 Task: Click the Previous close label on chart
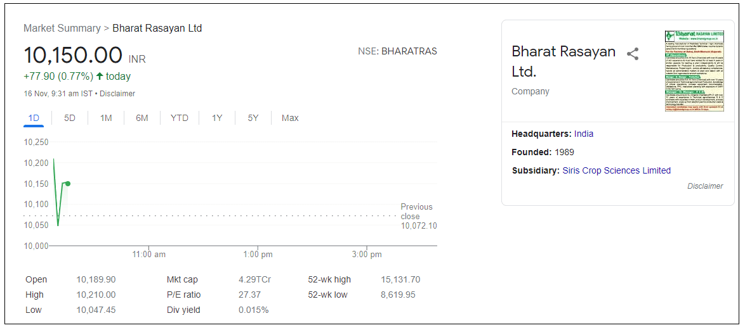click(416, 212)
